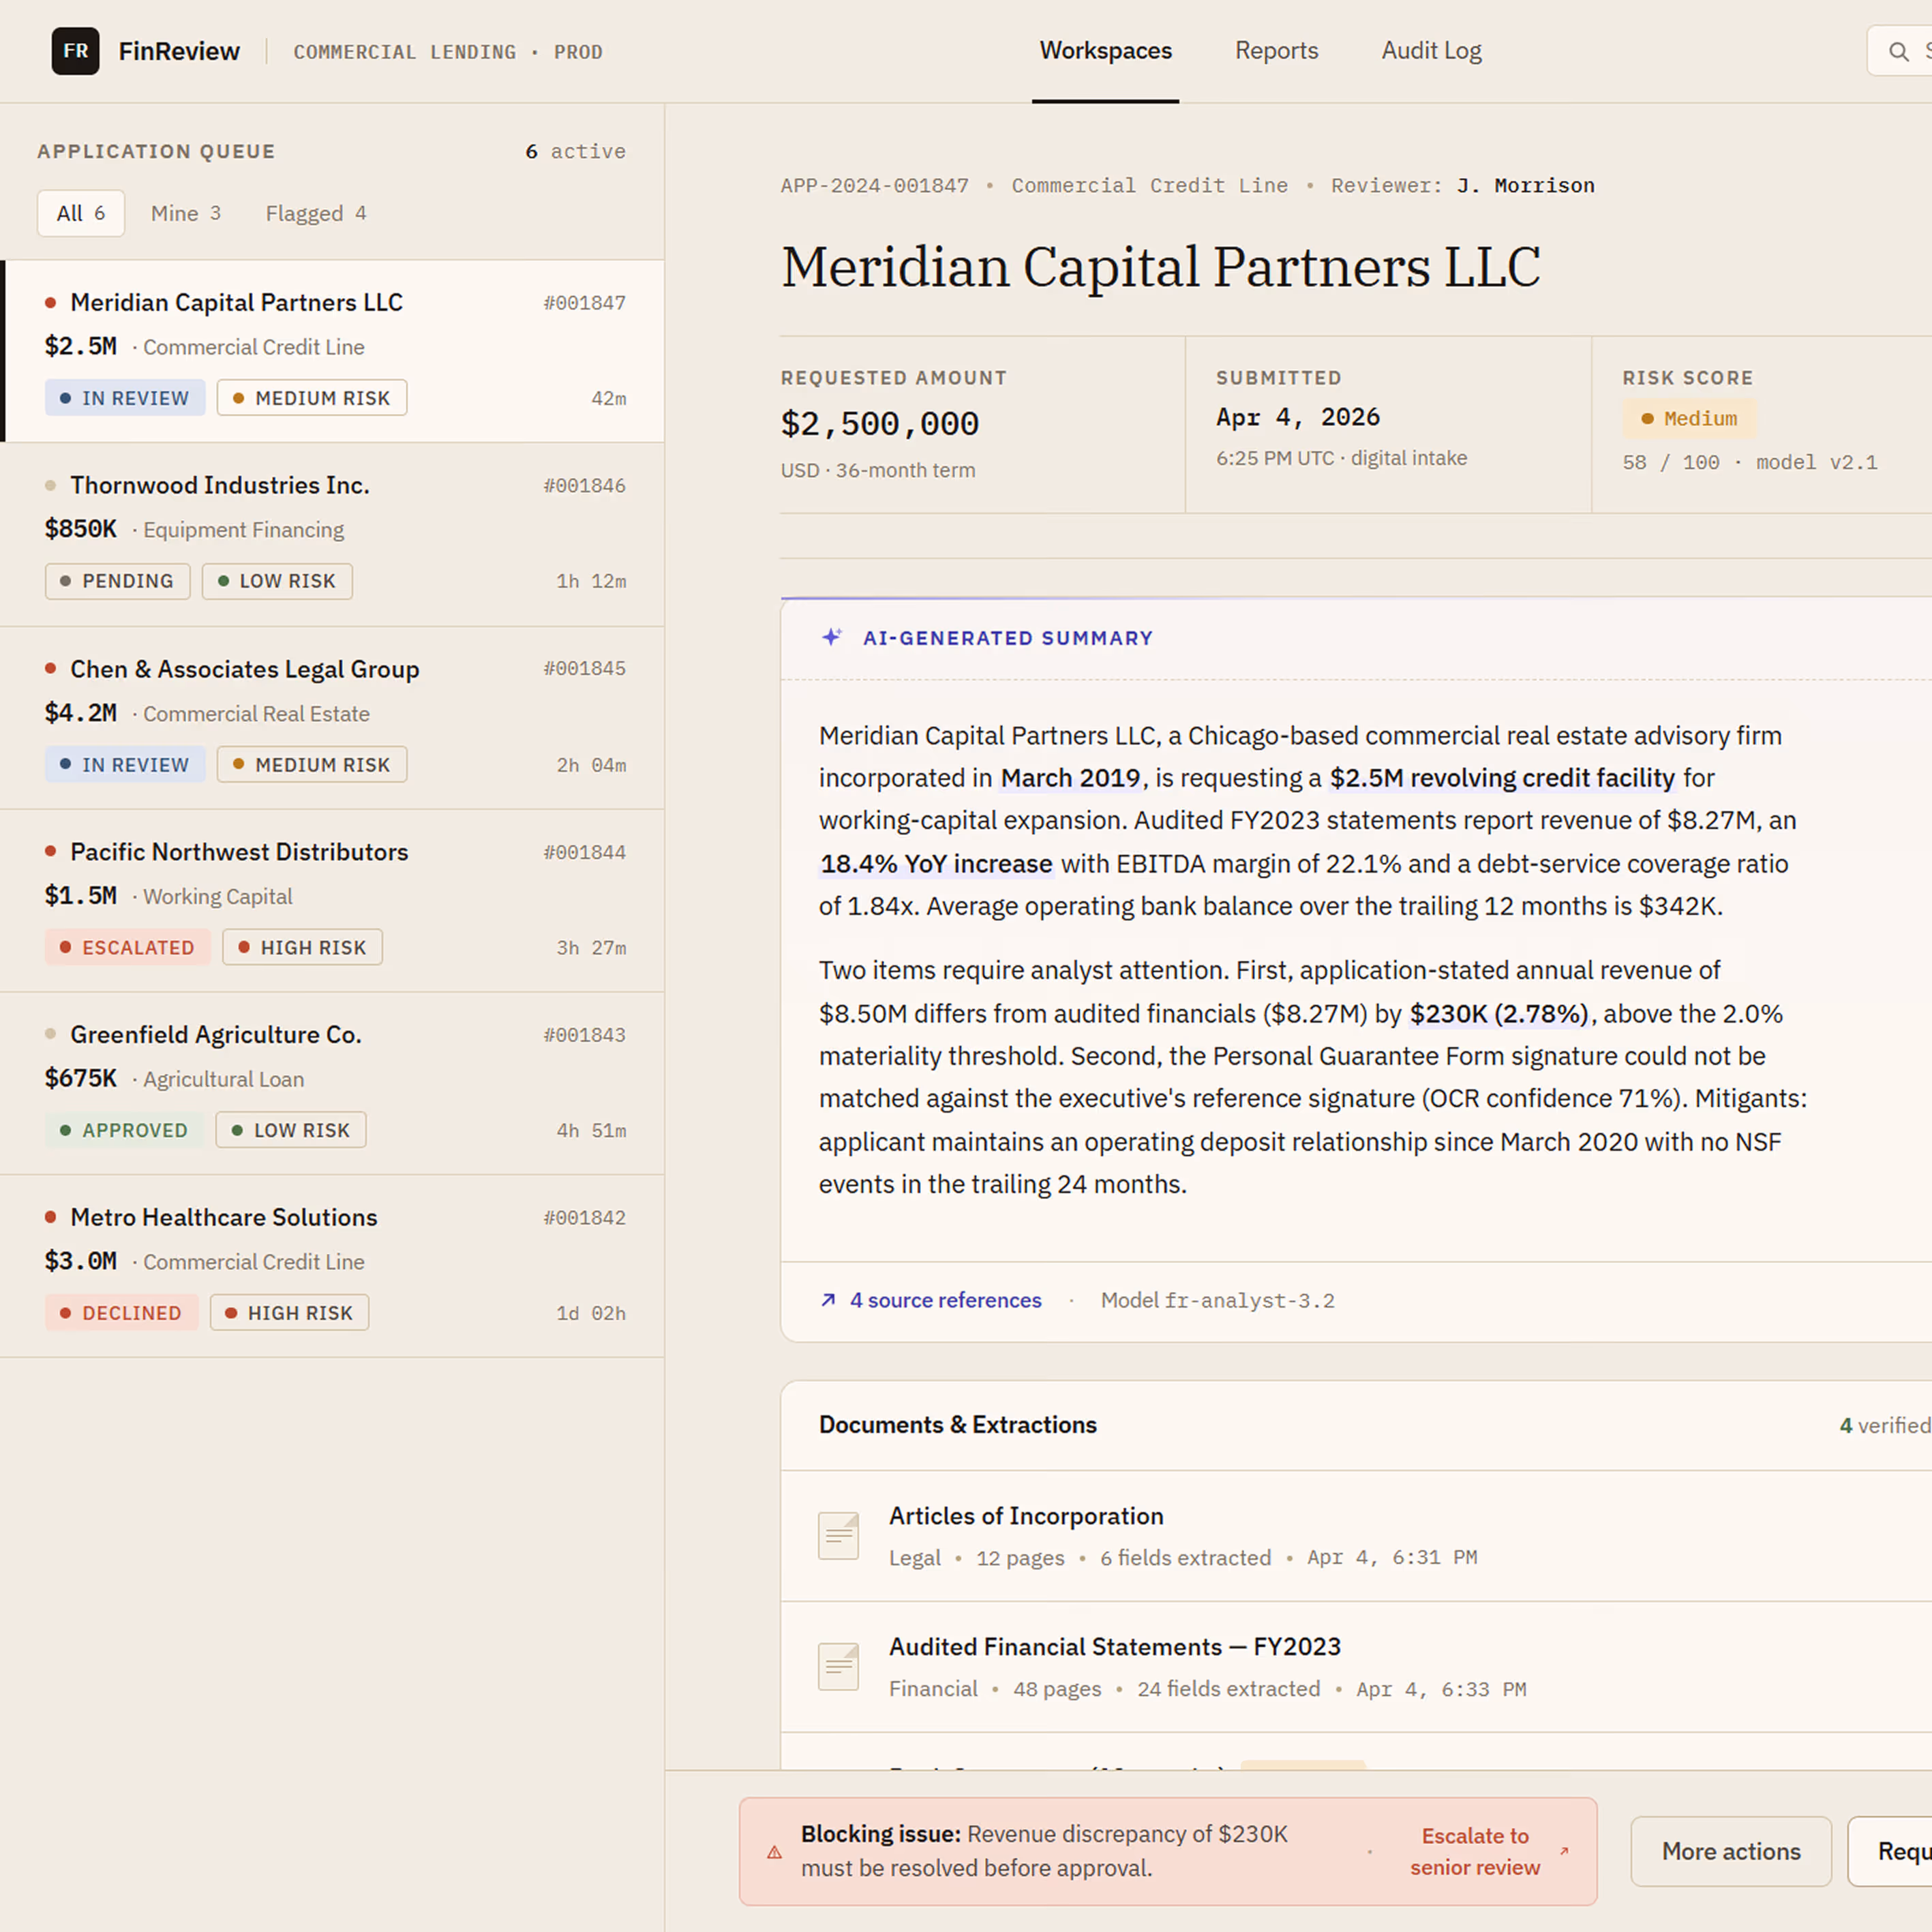This screenshot has width=1932, height=1932.
Task: Click the APP-2024-001847 application ID
Action: [874, 185]
